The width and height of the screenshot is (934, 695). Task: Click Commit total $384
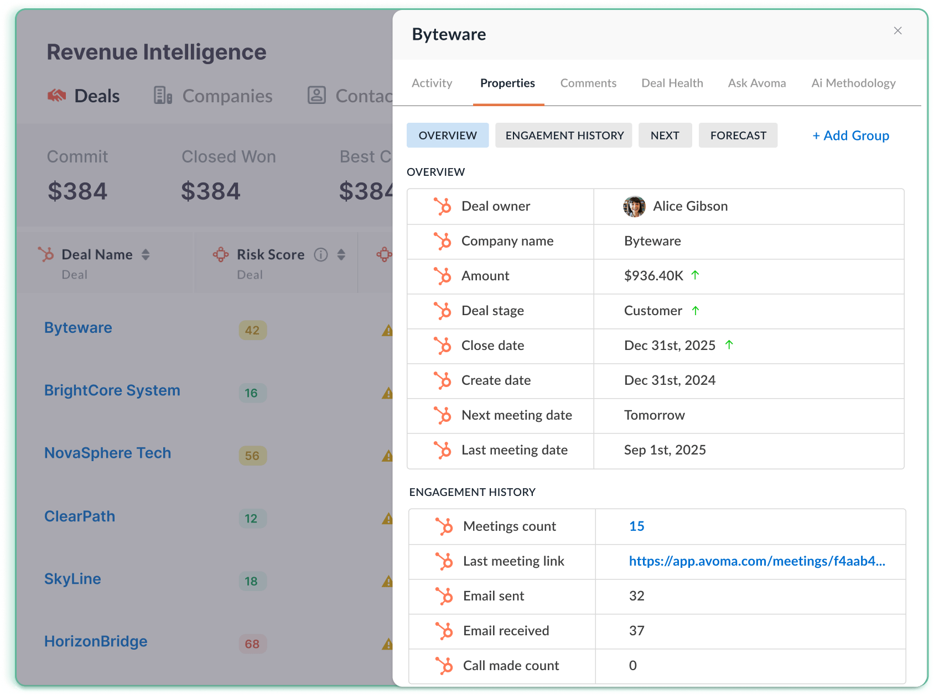(77, 191)
